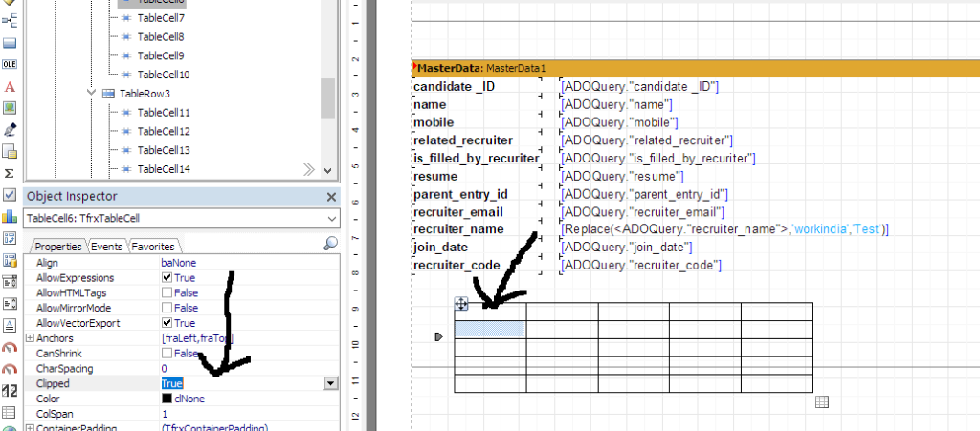This screenshot has height=431, width=980.
Task: Toggle the AllowVectorExport checkbox
Action: (167, 323)
